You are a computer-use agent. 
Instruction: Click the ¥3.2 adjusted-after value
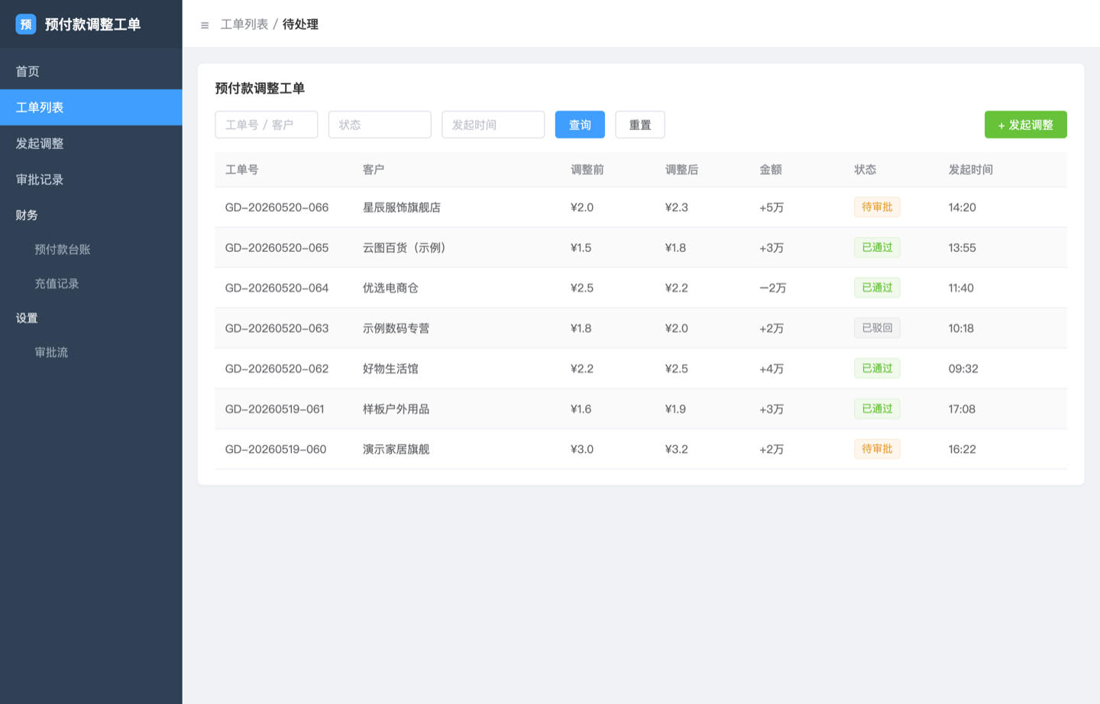coord(676,450)
